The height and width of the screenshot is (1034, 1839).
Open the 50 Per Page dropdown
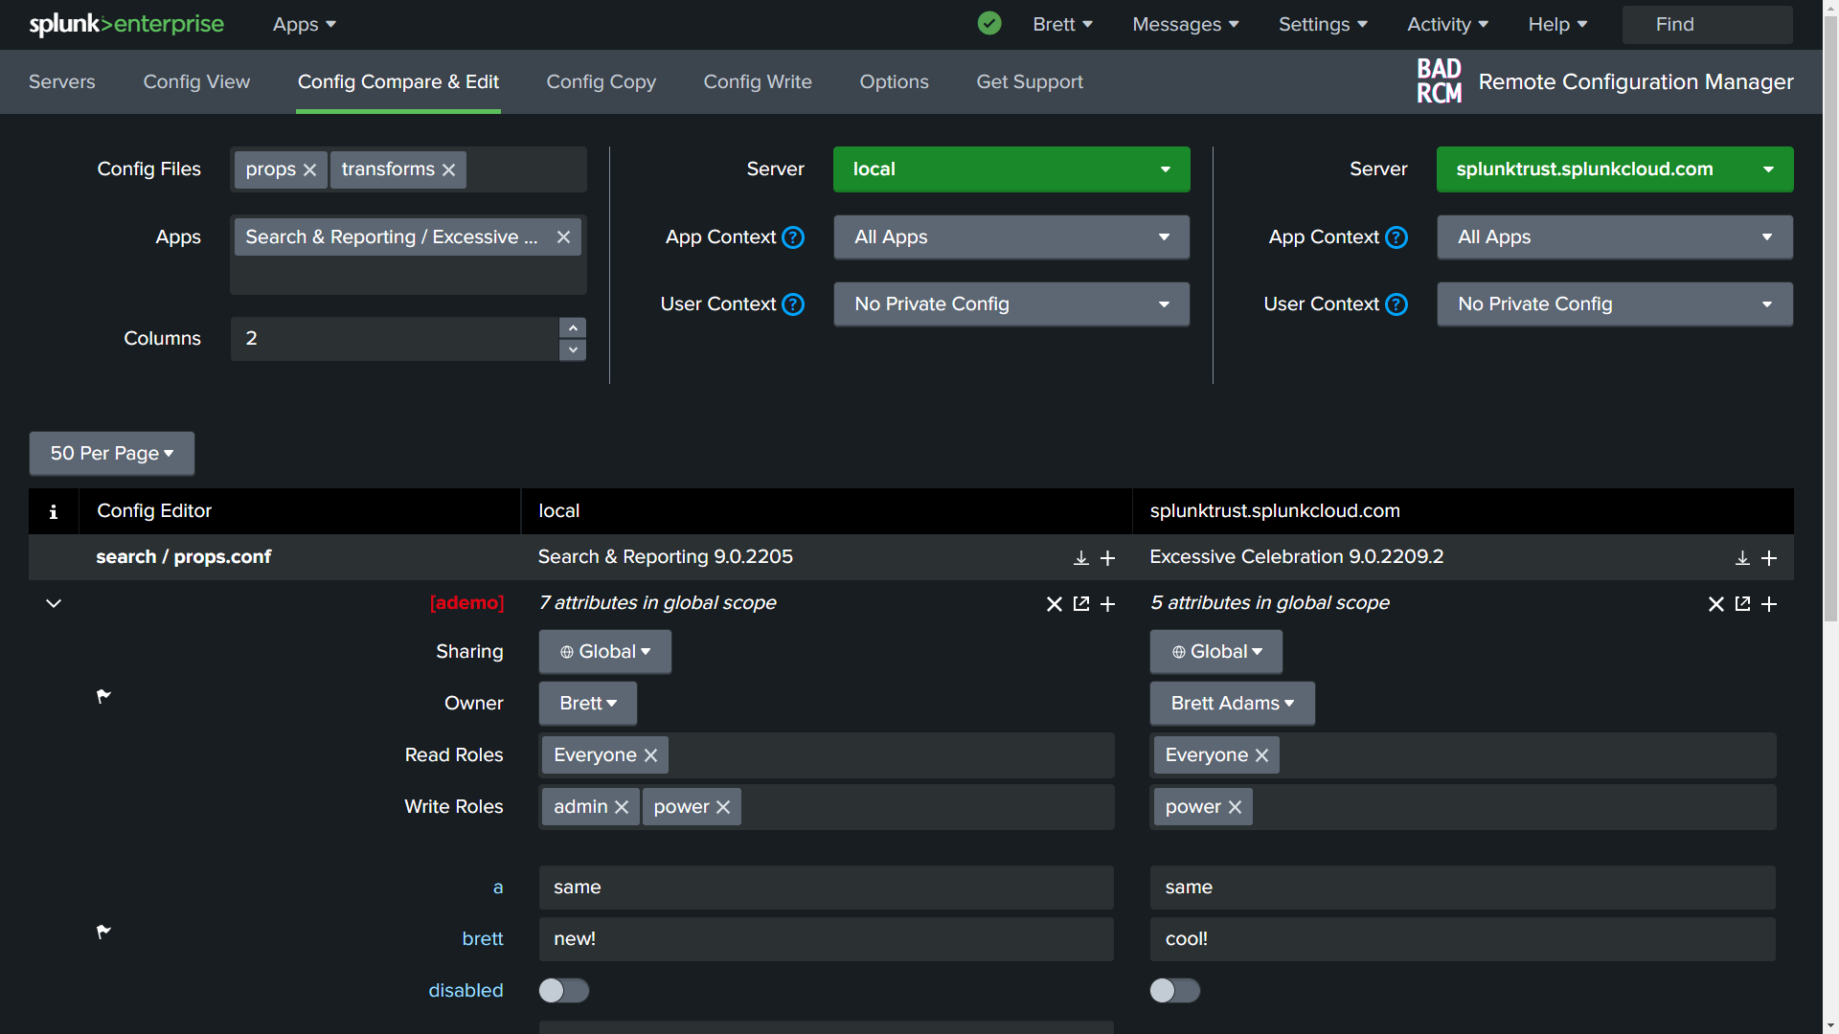click(112, 454)
